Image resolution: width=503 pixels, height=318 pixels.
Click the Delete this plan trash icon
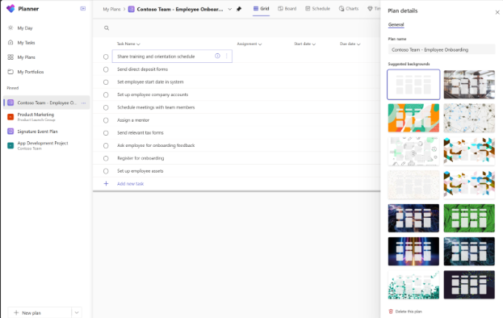pos(391,312)
